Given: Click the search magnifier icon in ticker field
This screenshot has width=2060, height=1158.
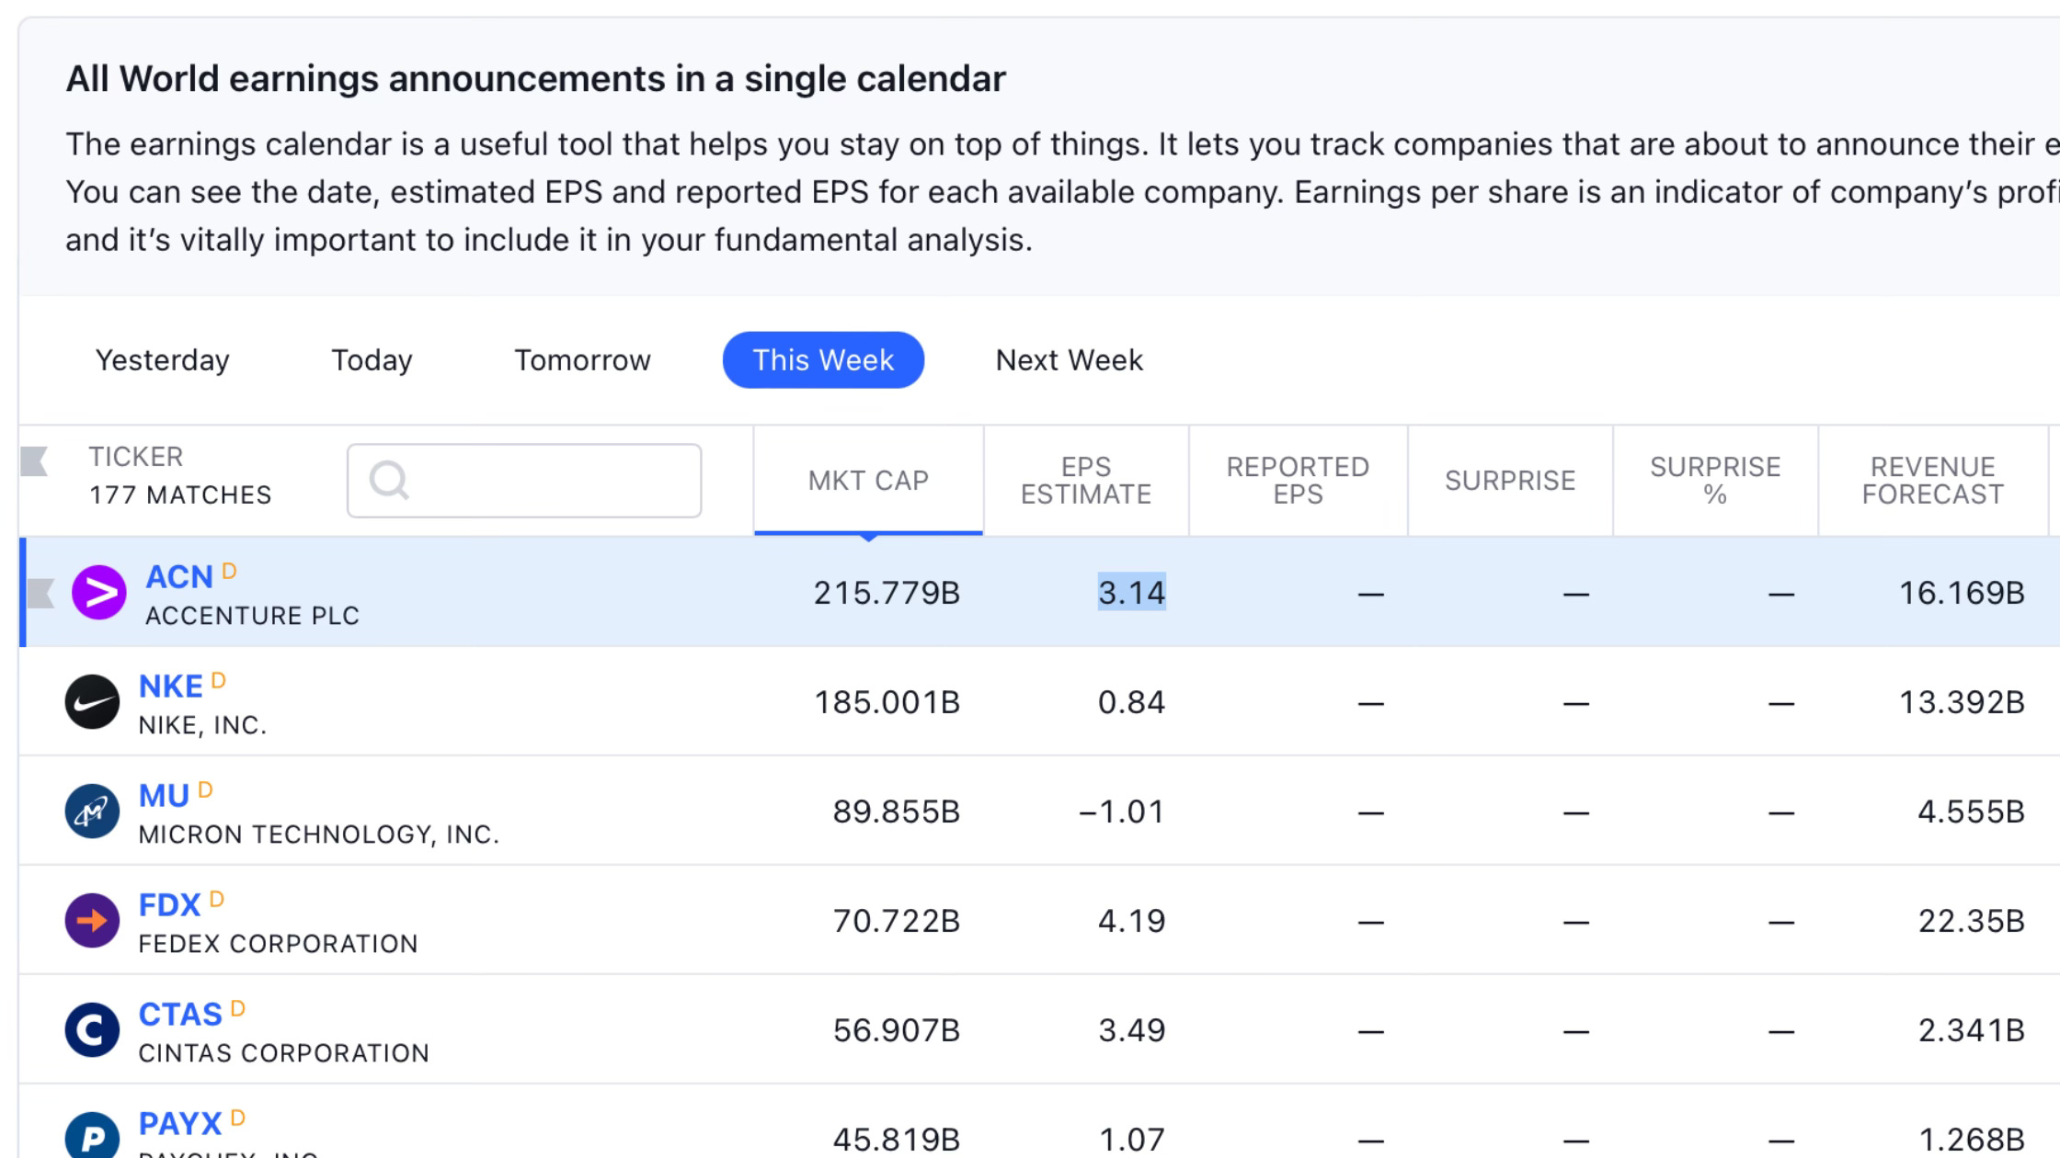Looking at the screenshot, I should click(x=389, y=480).
